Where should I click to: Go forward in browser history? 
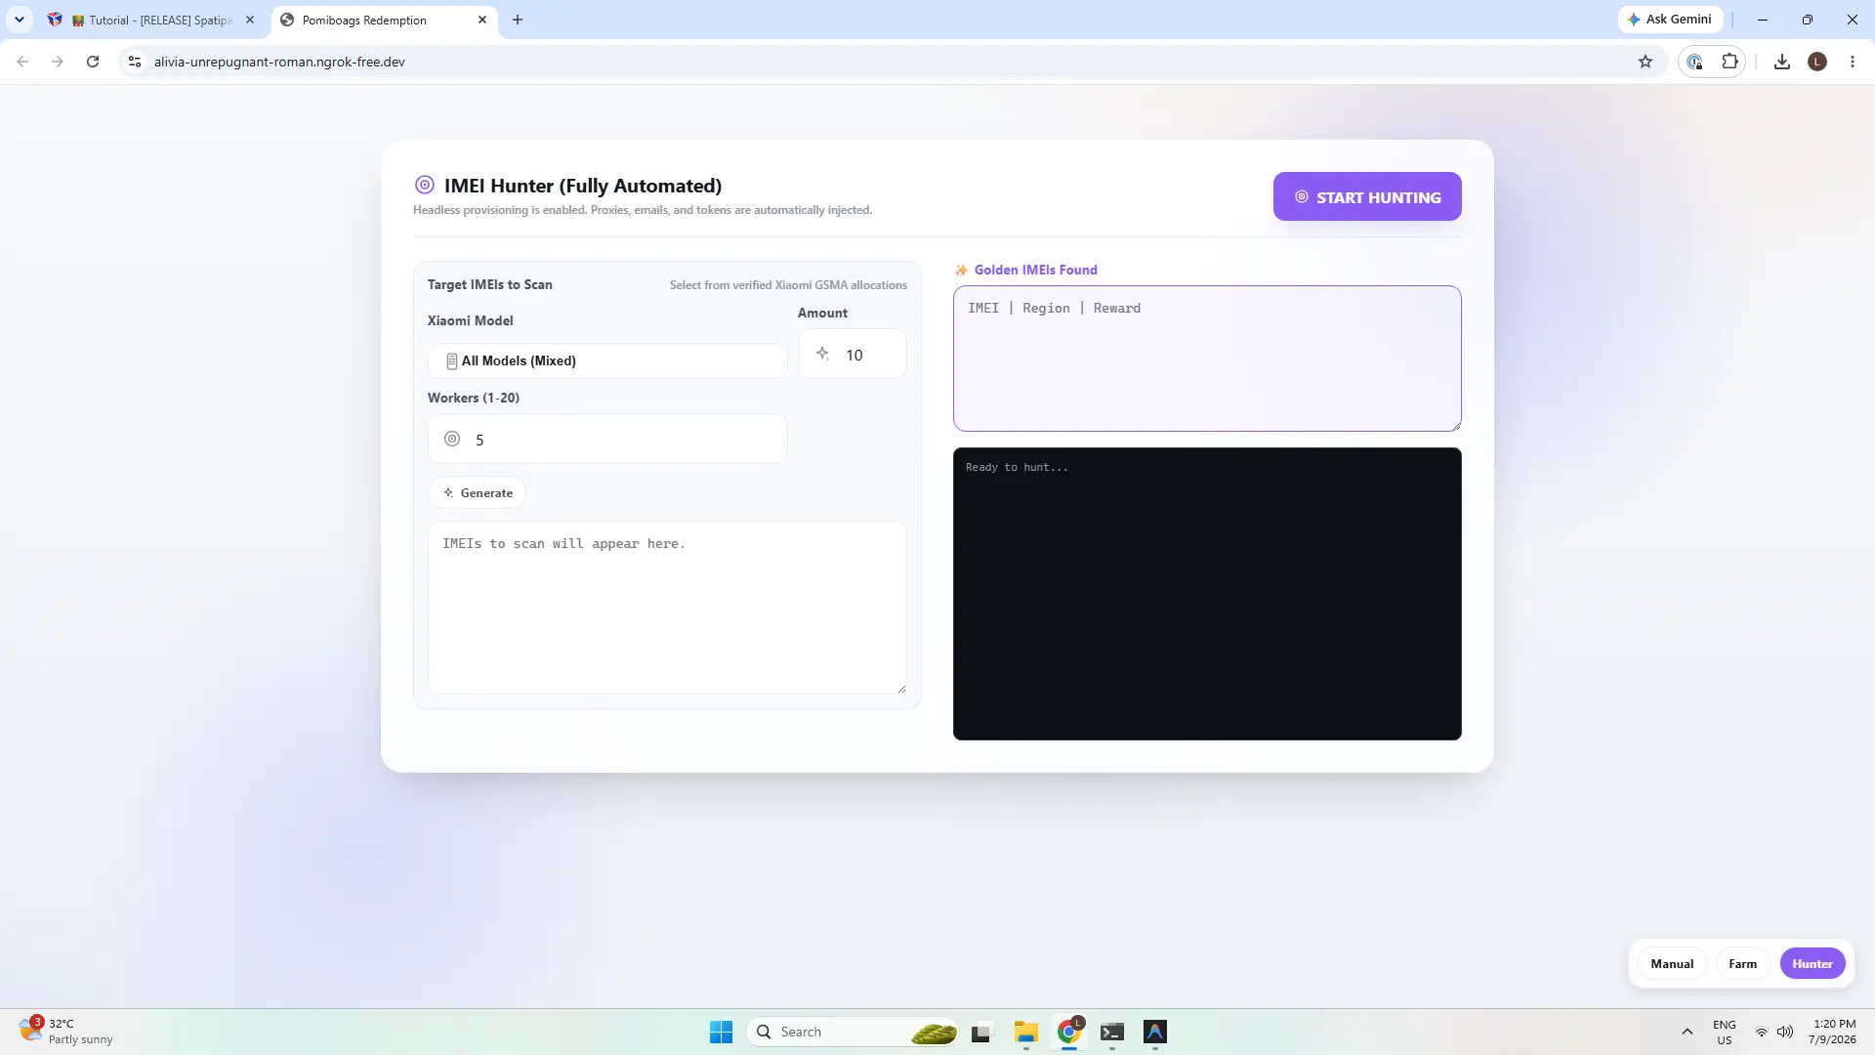tap(58, 62)
